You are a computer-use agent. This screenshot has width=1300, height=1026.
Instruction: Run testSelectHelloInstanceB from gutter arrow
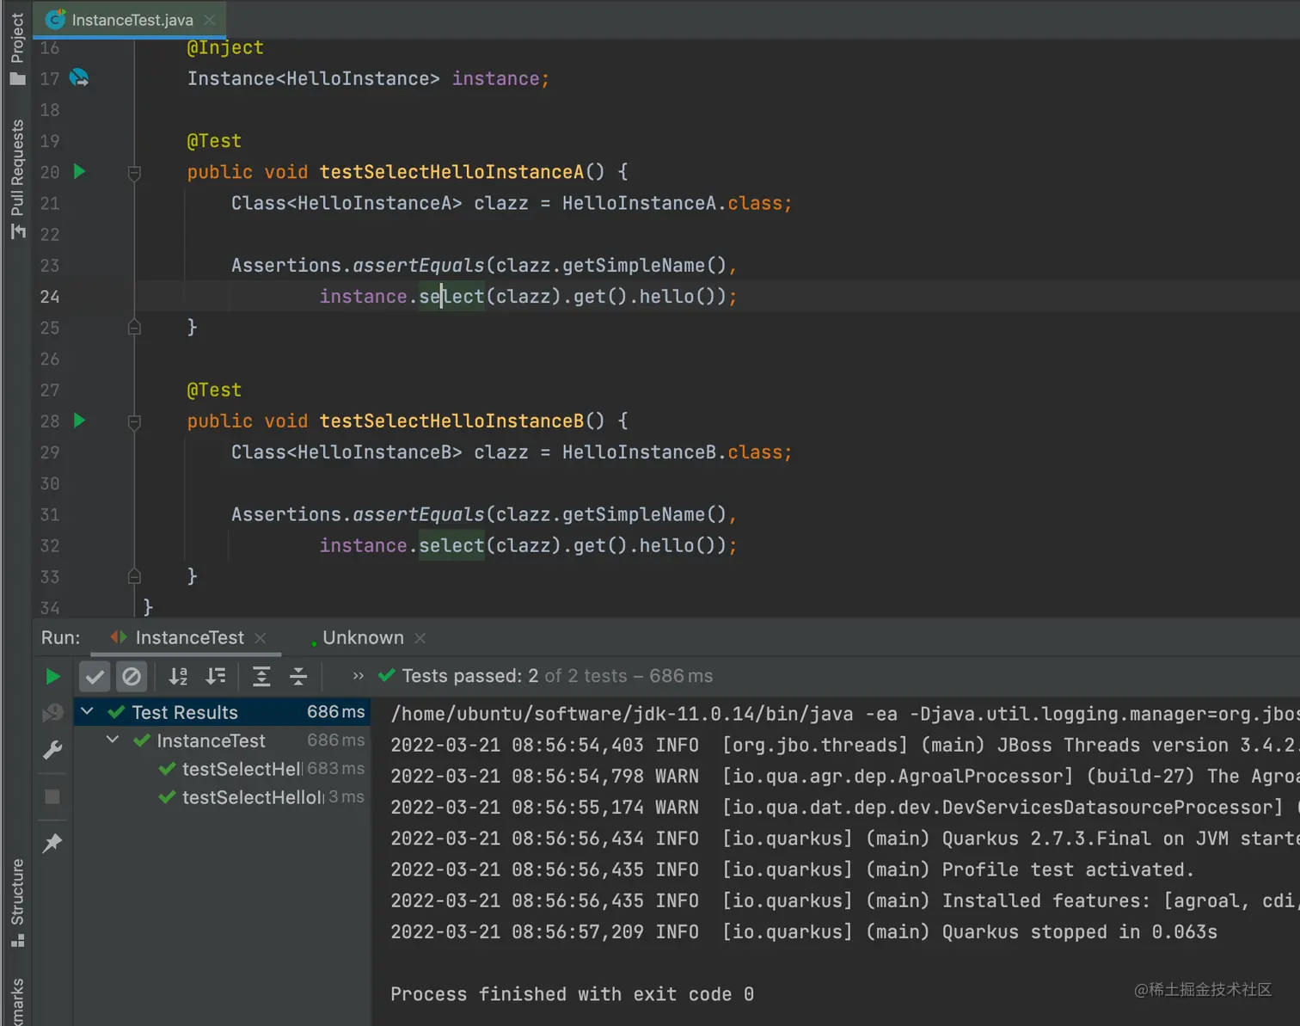click(79, 421)
